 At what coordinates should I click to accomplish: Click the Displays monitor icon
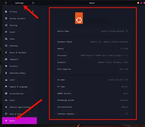tap(6, 46)
